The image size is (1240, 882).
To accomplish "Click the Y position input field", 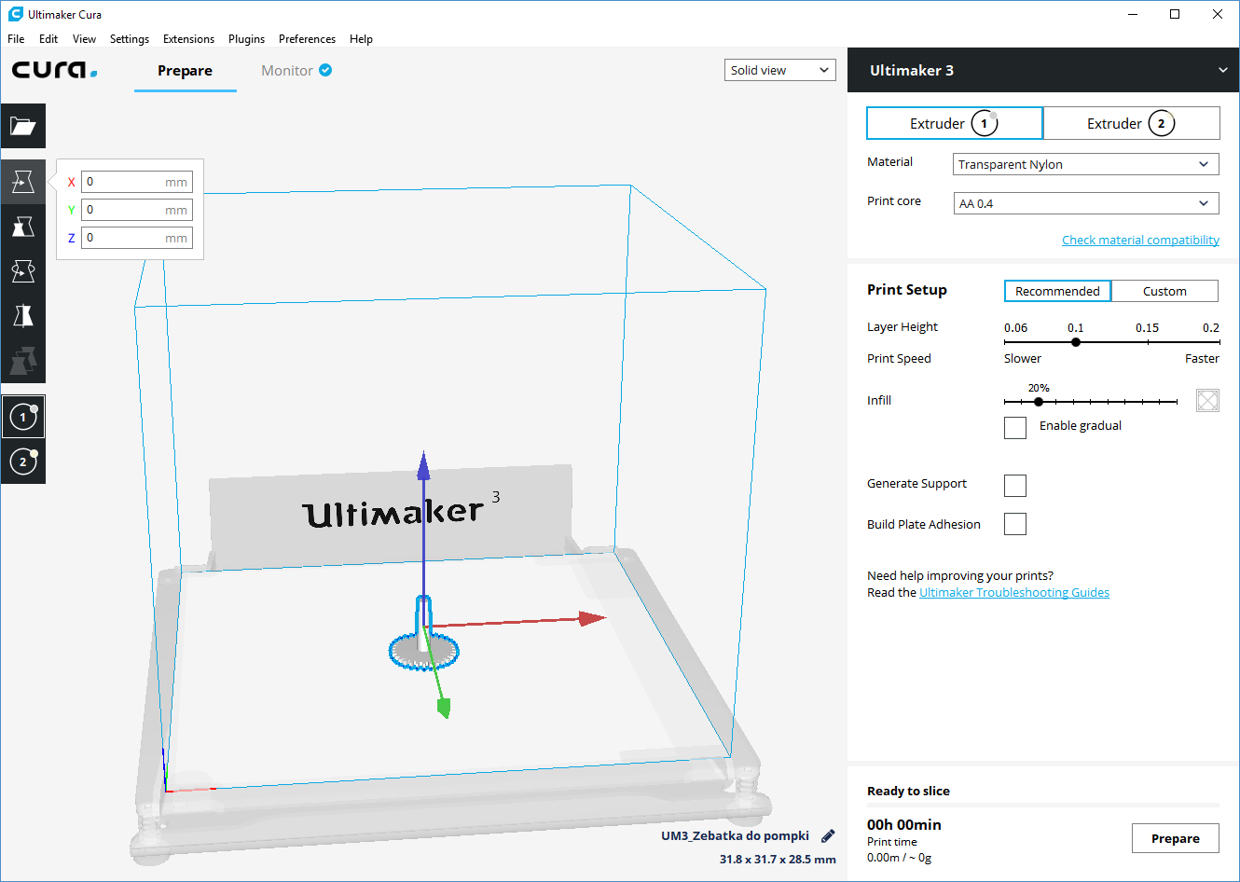I will [x=137, y=210].
